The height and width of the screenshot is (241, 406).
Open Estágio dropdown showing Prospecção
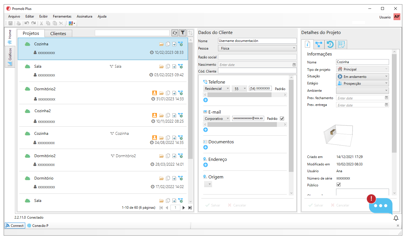click(x=362, y=83)
